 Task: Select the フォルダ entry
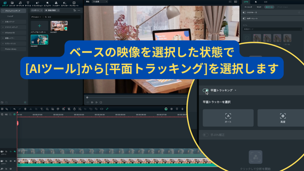pyautogui.click(x=10, y=16)
